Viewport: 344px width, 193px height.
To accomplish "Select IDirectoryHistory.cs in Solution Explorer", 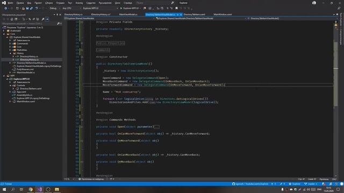I will 29,60.
